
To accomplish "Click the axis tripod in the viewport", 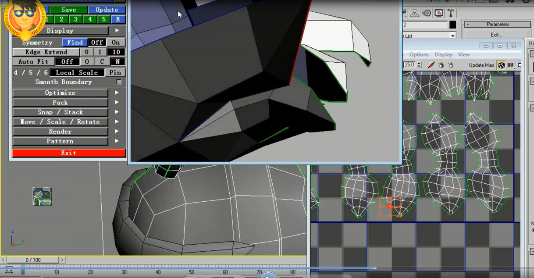I will pos(17,239).
